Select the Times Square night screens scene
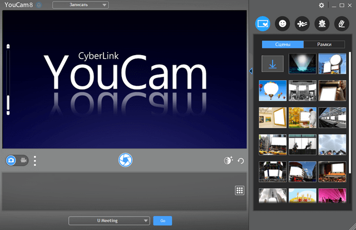Screen dimensions: 356x230 (273, 172)
